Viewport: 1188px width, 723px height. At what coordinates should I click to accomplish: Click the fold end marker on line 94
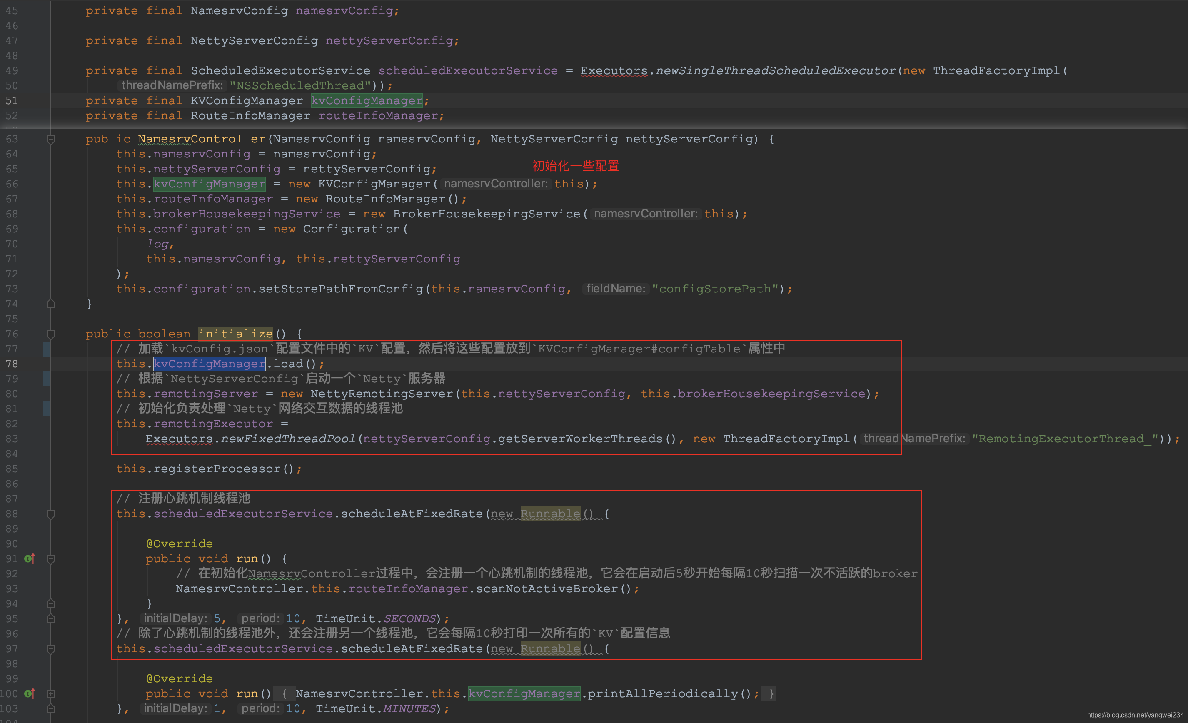tap(51, 604)
